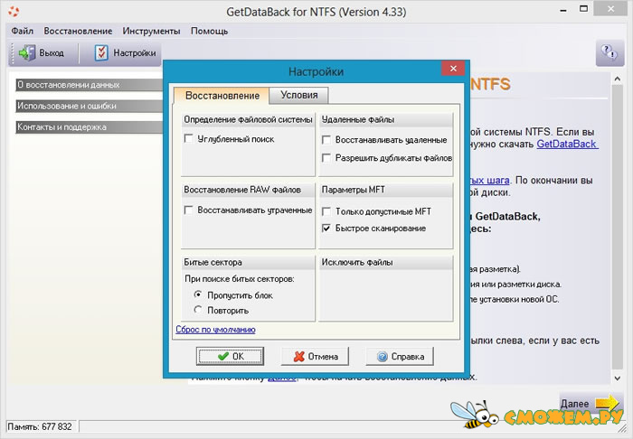This screenshot has width=633, height=439.
Task: Enable Углубленный поиск checkbox
Action: click(x=188, y=139)
